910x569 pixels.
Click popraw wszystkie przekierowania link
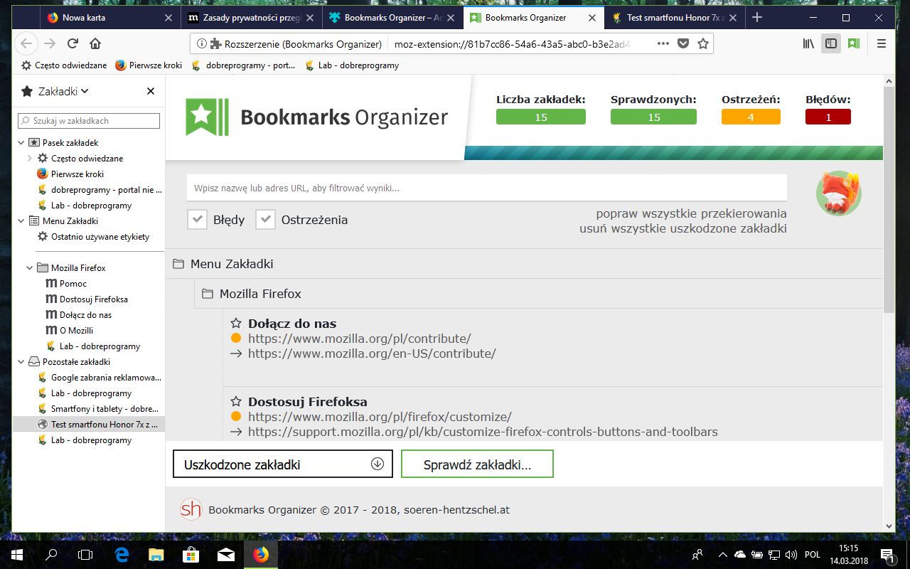click(x=691, y=213)
